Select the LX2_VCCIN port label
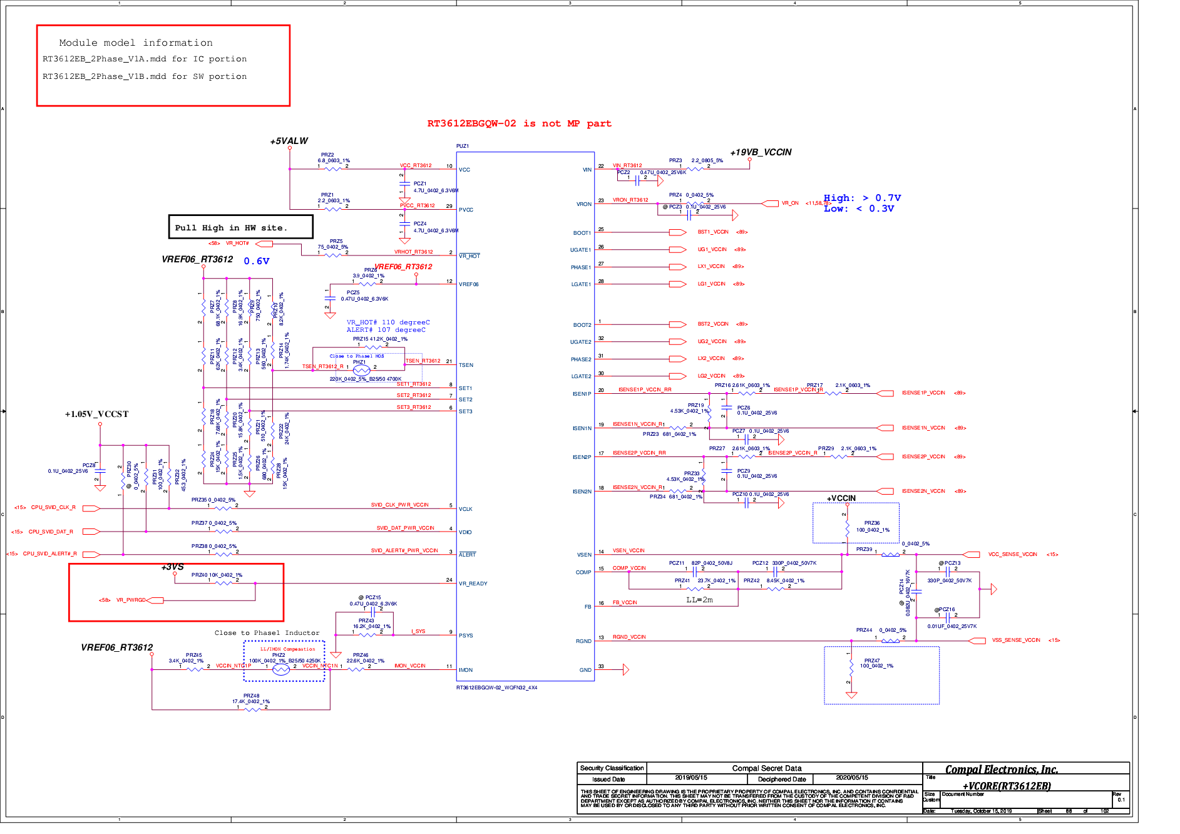Viewport: 1180px width, 834px height. tap(711, 359)
